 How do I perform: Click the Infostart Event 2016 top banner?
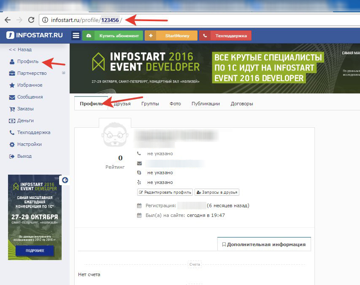tap(215, 69)
